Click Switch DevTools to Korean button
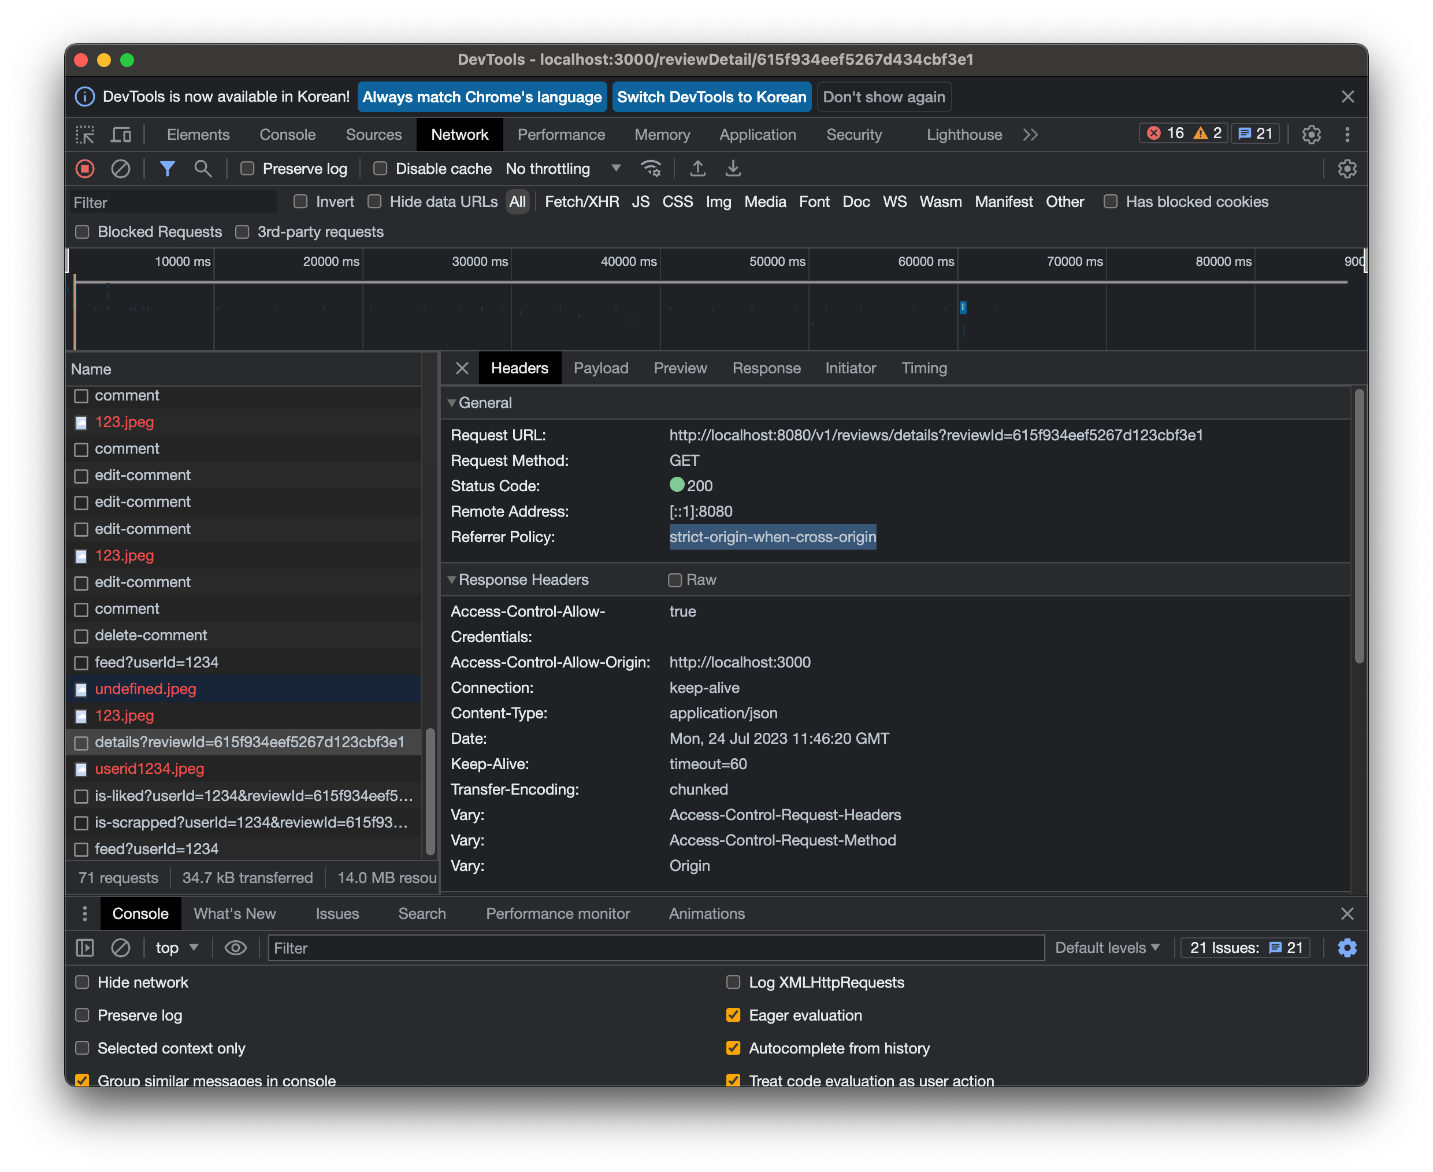 point(711,97)
